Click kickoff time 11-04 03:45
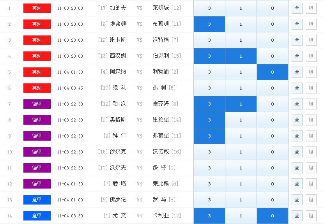Screen dimensions: 324x224 [70, 88]
